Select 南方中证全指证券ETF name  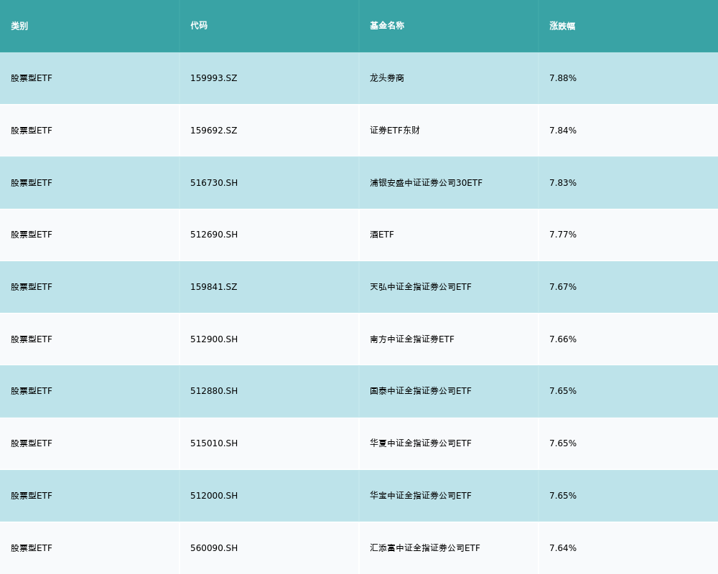tap(412, 339)
